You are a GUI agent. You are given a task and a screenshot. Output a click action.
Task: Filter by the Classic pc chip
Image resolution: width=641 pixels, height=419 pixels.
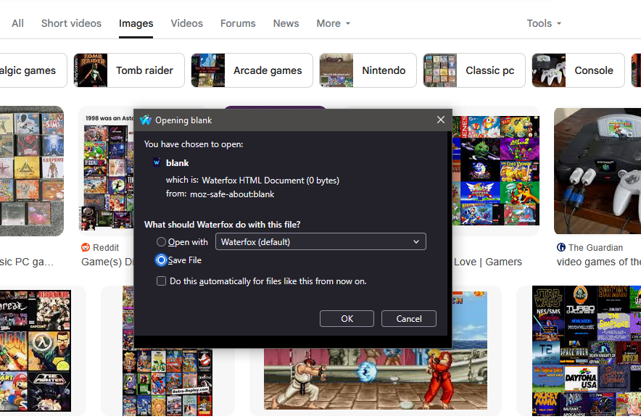coord(474,70)
